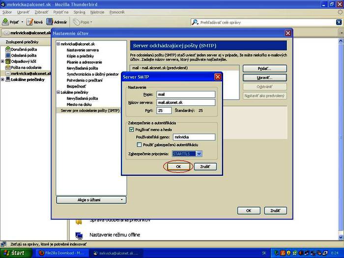Expand Odpadkový kôš folder in sidebar
The width and height of the screenshot is (344, 258).
2,61
